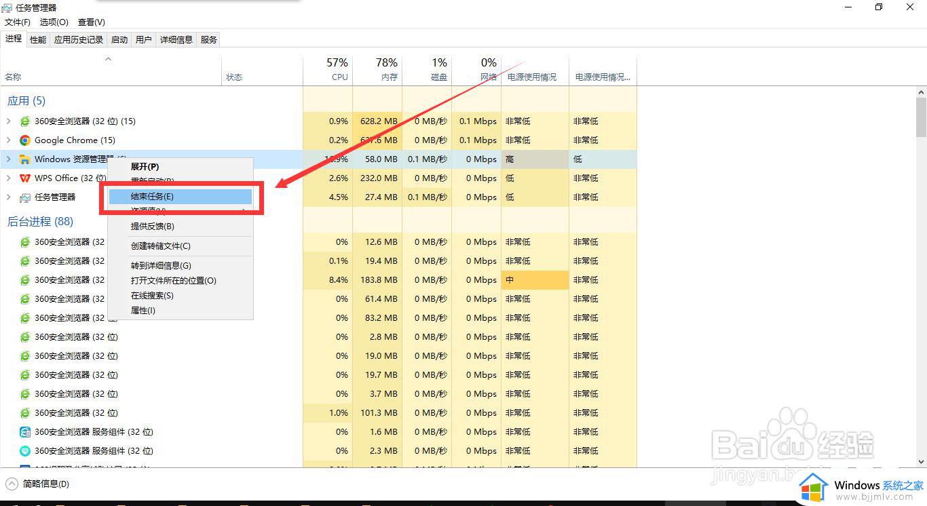Click the 后台进程 (88) group heading
This screenshot has width=927, height=506.
tap(40, 222)
